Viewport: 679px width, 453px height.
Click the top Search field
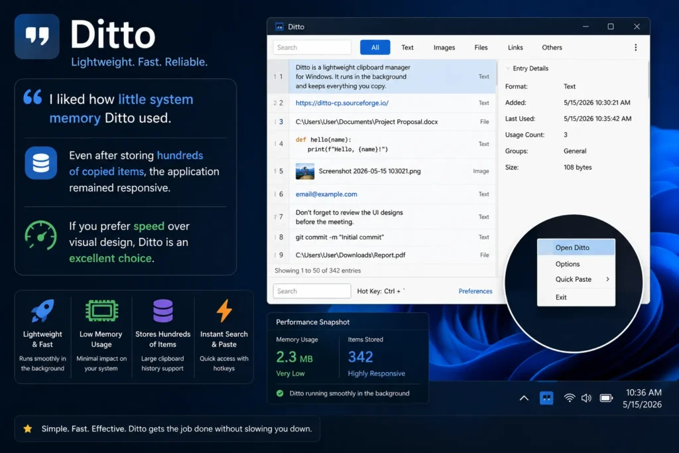tap(312, 47)
